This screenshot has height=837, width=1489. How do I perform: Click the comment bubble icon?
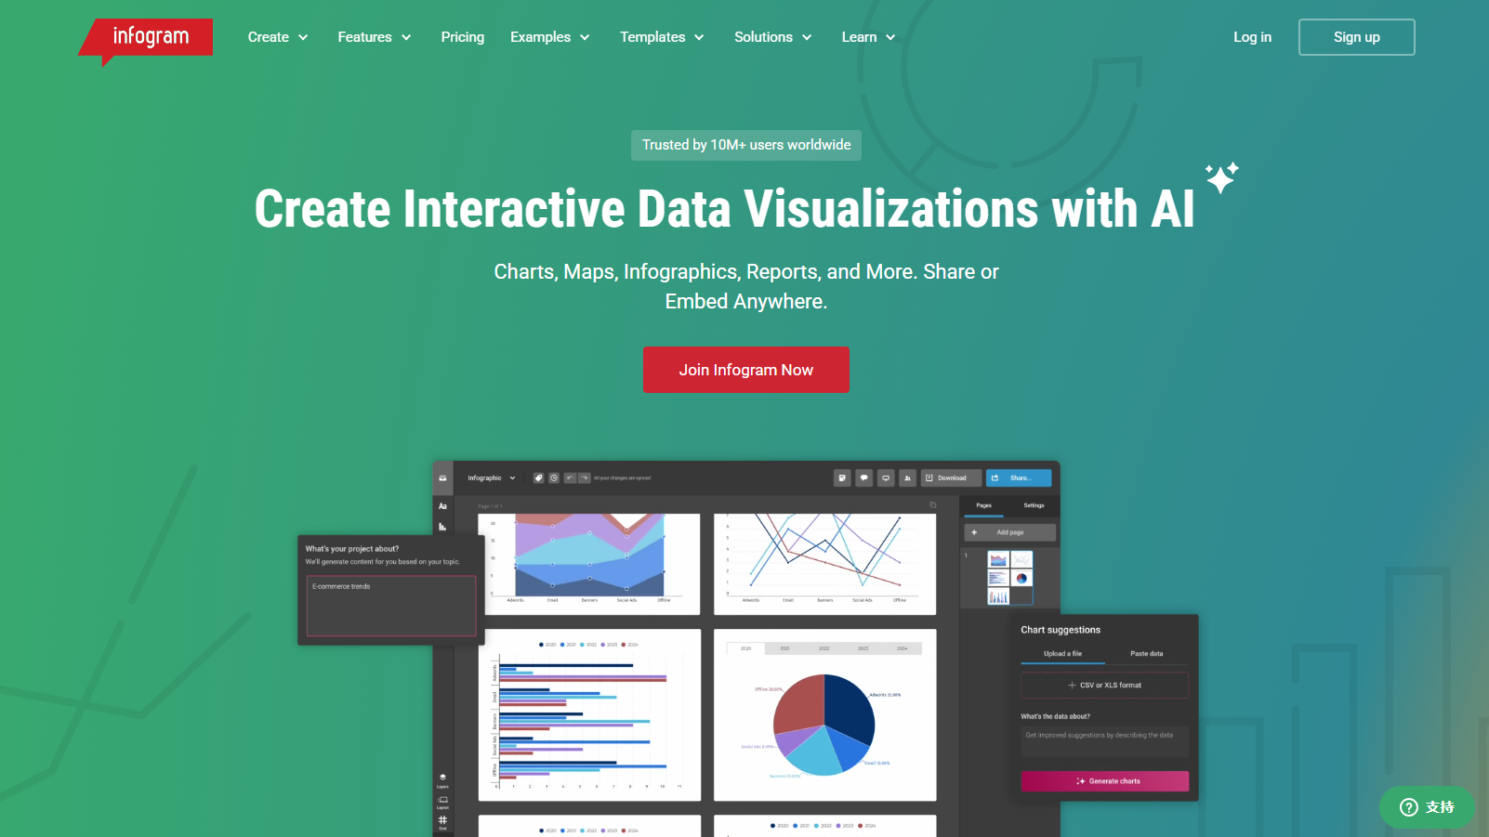864,478
